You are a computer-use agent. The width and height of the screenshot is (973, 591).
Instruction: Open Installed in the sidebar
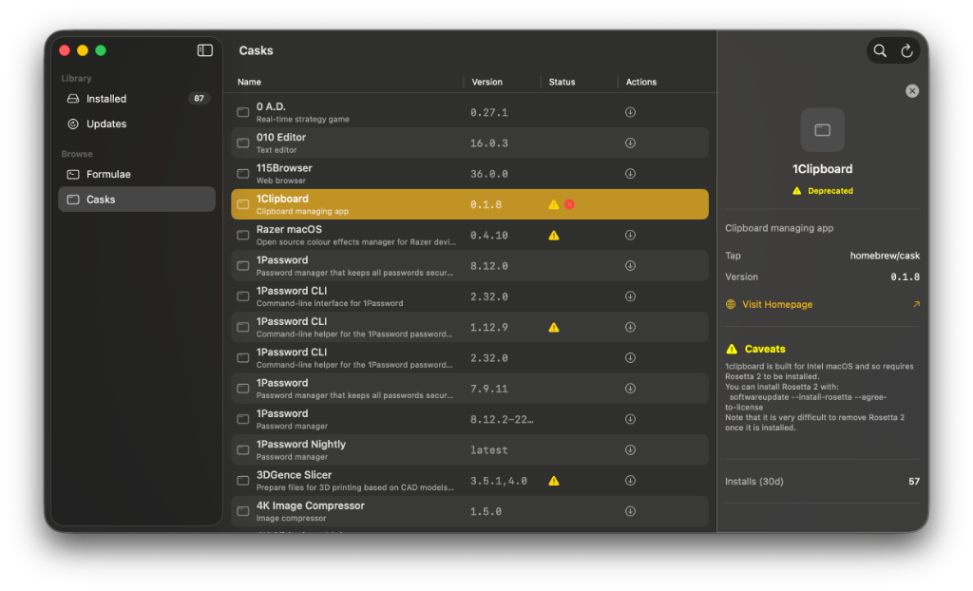point(137,99)
